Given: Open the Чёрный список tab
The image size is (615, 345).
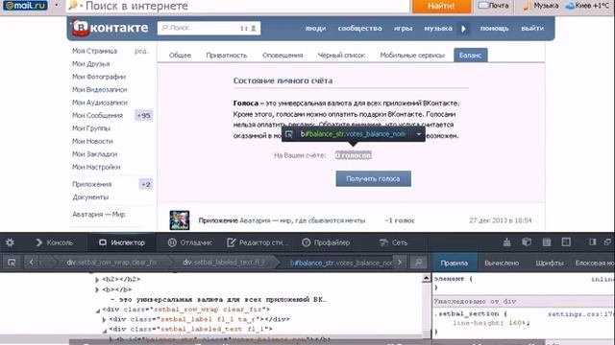Looking at the screenshot, I should tap(341, 56).
